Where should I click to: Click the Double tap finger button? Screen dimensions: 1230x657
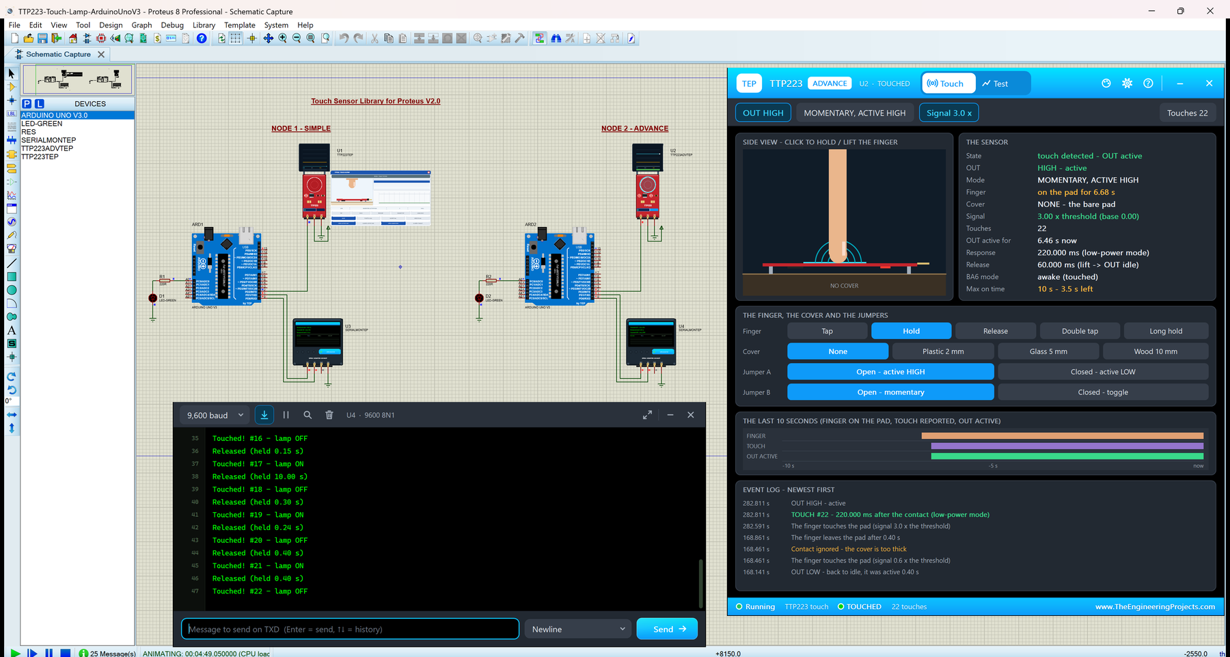(1080, 331)
